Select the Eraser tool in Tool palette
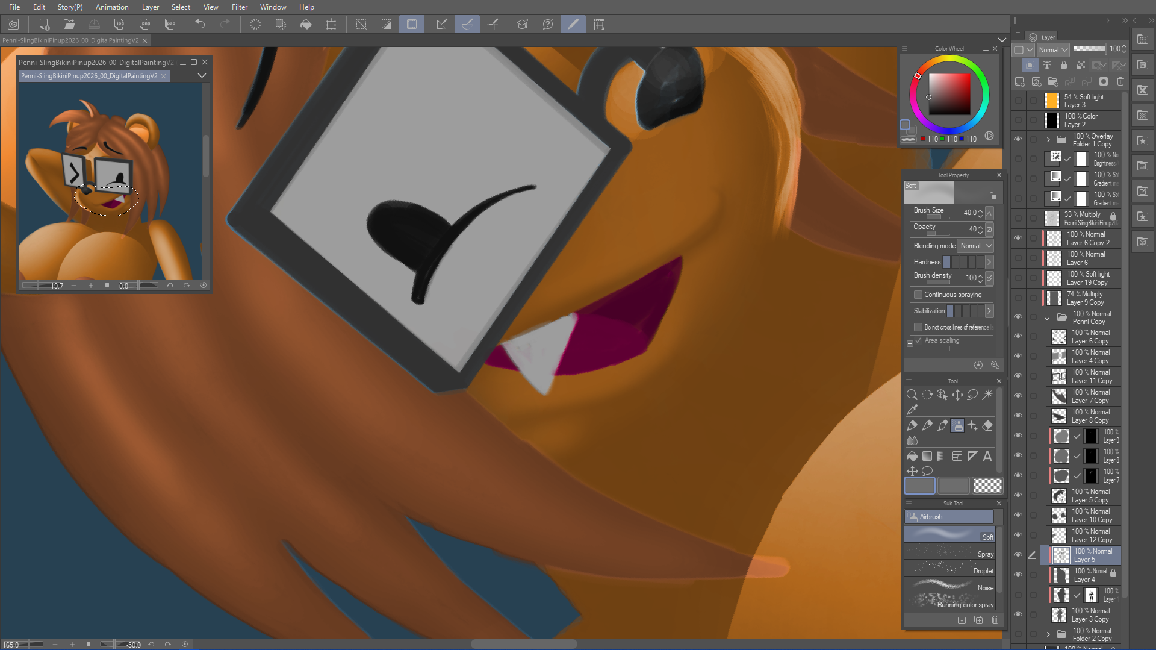1156x650 pixels. click(987, 426)
